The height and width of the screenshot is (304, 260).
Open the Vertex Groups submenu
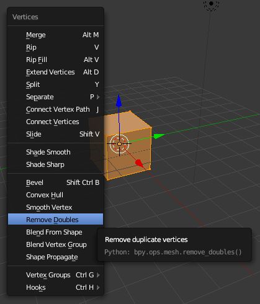[55, 275]
